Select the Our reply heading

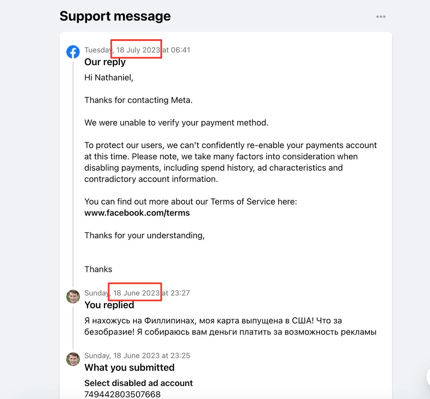pyautogui.click(x=105, y=62)
